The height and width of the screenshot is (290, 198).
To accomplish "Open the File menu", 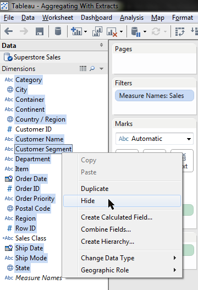I will (9, 18).
